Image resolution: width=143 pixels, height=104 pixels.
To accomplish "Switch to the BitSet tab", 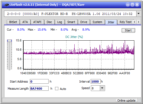I will (13, 22).
